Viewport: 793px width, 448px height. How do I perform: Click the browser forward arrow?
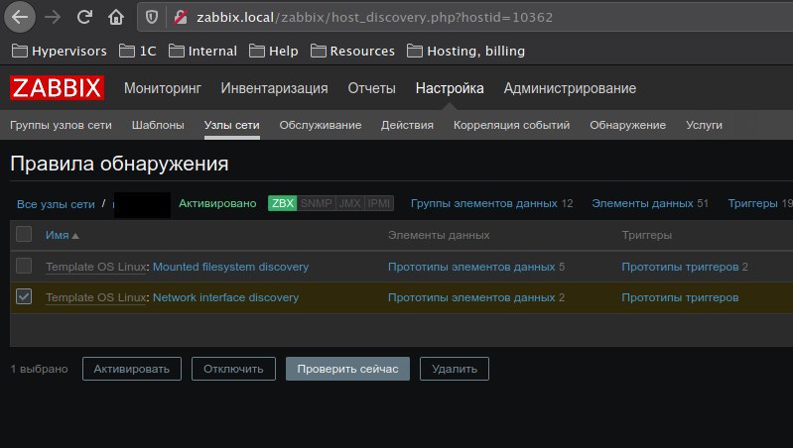52,17
